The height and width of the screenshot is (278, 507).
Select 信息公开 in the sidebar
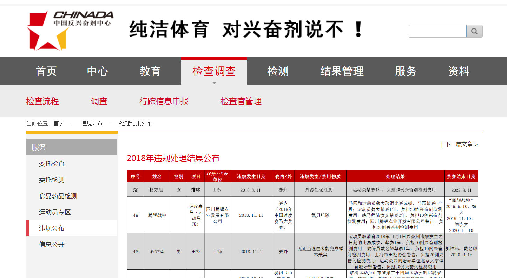[52, 245]
